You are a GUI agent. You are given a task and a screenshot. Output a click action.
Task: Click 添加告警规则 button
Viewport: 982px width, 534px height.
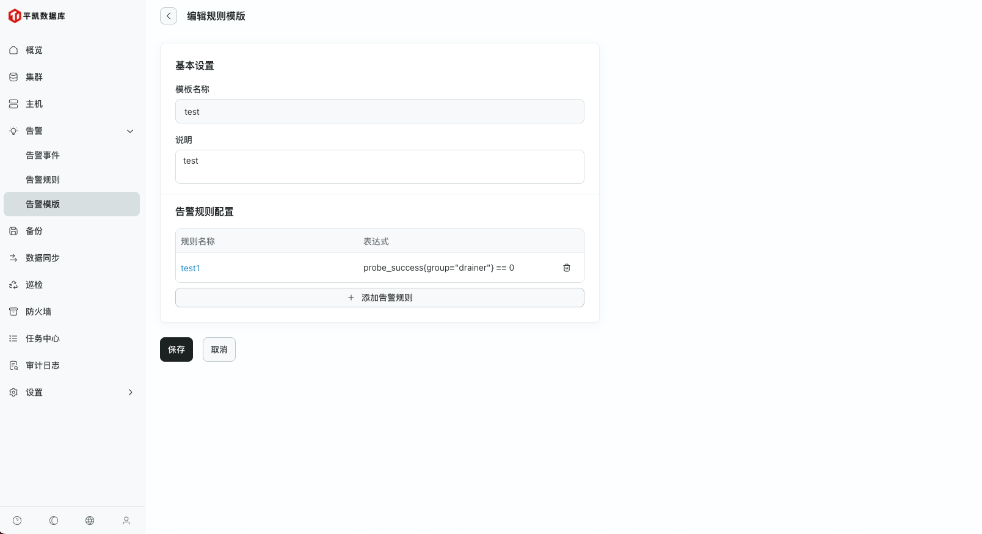pos(379,298)
